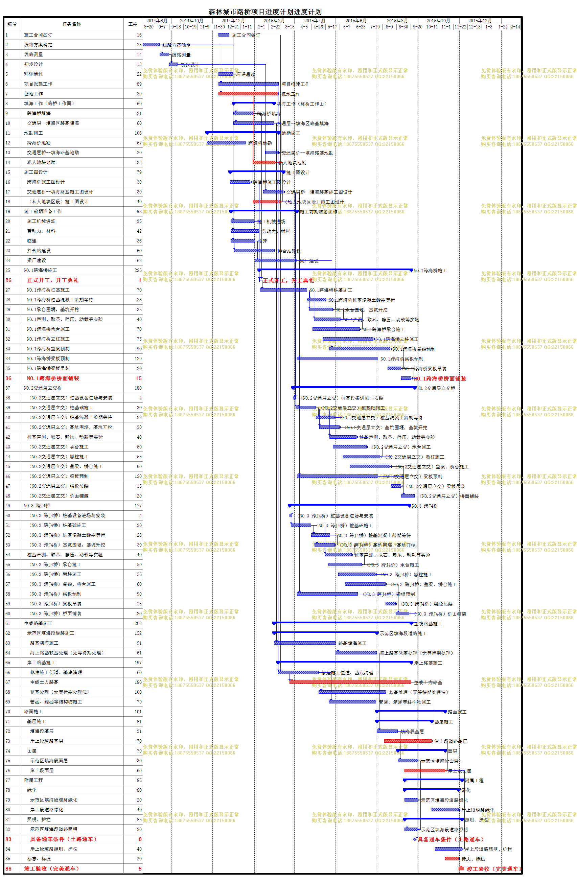Screen dimensions: 577x880
Task: Click summary bar for 主线路基施工
Action: pos(343,623)
